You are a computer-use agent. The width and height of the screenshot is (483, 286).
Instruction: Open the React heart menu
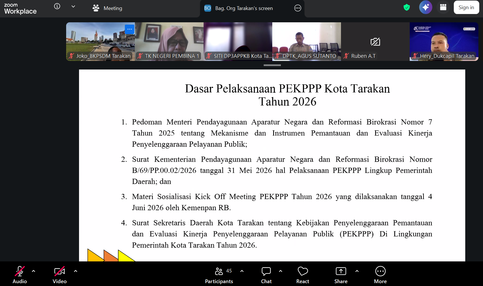[x=303, y=275]
